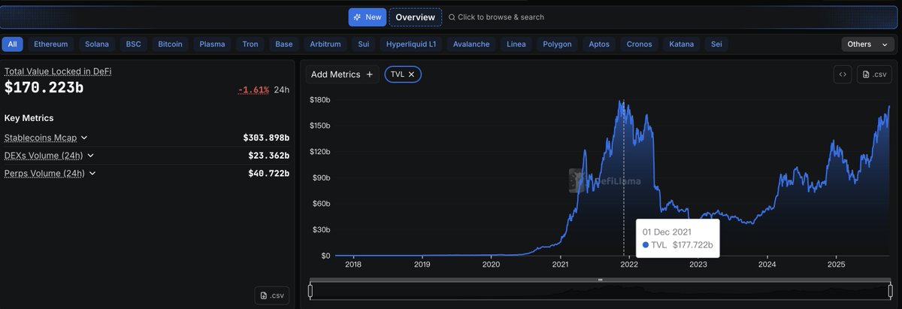This screenshot has height=309, width=902.
Task: Click the chart time range slider handle
Action: (600, 280)
